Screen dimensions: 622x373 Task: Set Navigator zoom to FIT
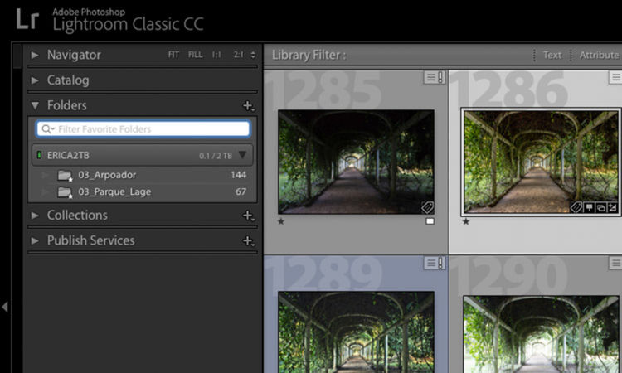click(x=173, y=55)
